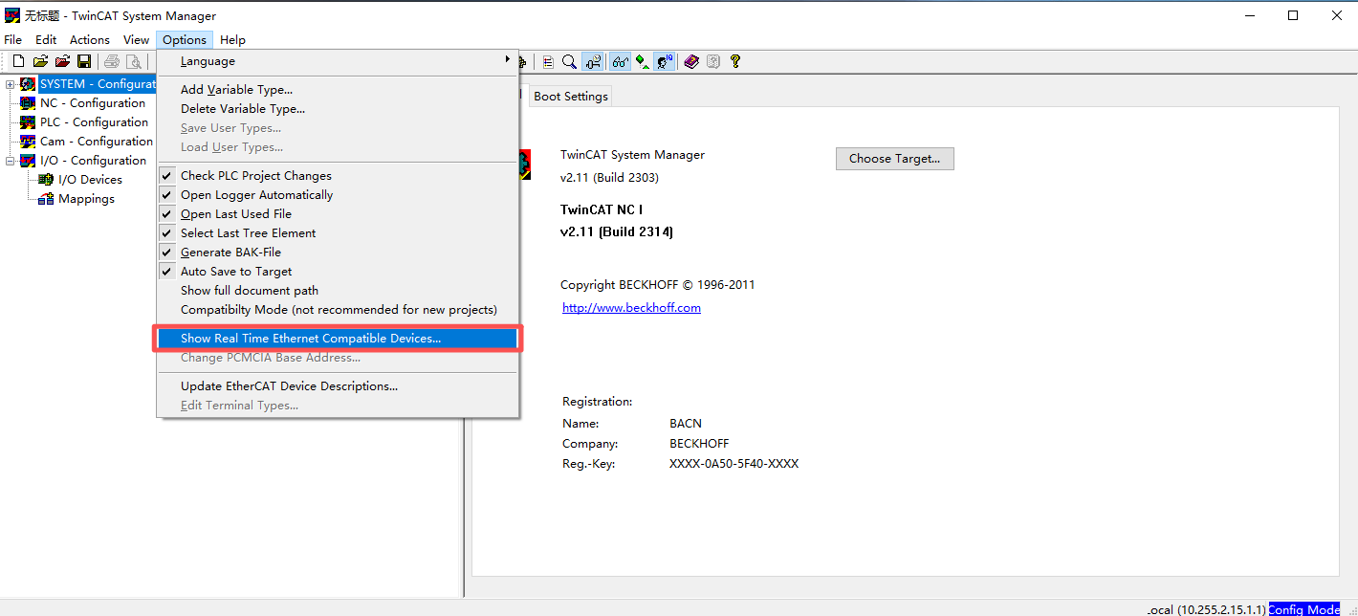
Task: Open the http://www.beckhoff.com link
Action: click(631, 308)
